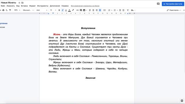Open the bulleted list style arrow
The image size is (185, 104).
pos(117,10)
